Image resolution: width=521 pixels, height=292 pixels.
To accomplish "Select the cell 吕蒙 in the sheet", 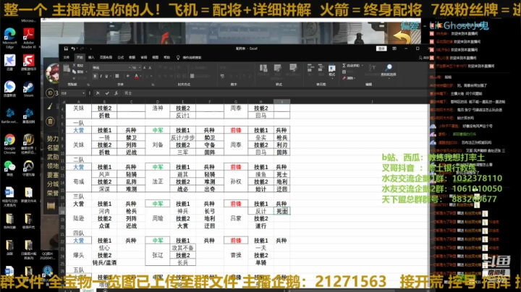I will pos(236,218).
